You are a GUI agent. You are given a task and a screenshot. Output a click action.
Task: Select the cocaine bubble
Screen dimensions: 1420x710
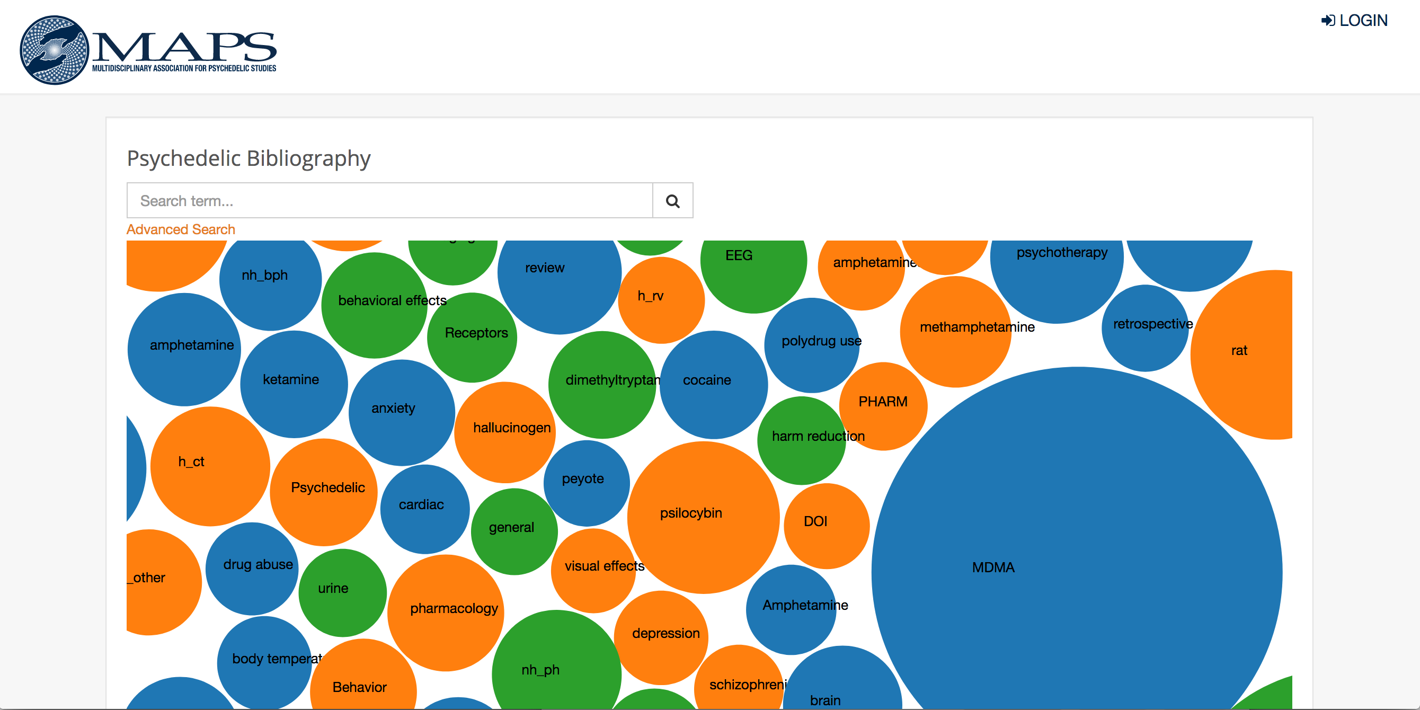click(714, 385)
